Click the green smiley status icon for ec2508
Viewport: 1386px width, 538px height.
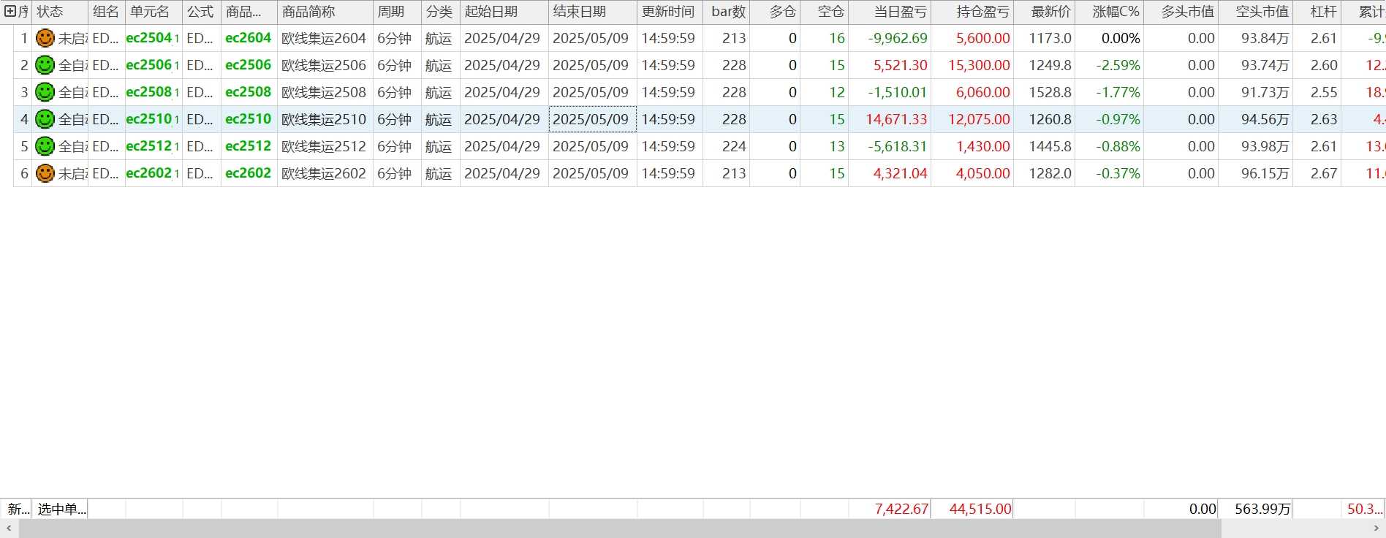point(45,92)
